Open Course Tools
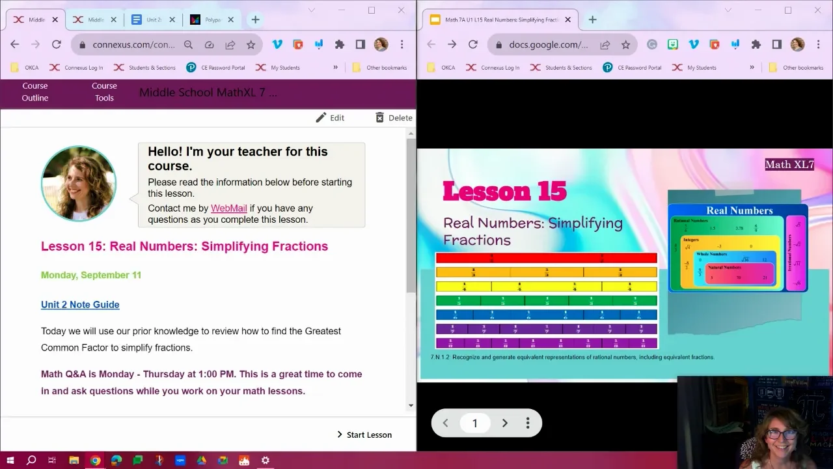Screen dimensions: 833x469 tap(104, 92)
